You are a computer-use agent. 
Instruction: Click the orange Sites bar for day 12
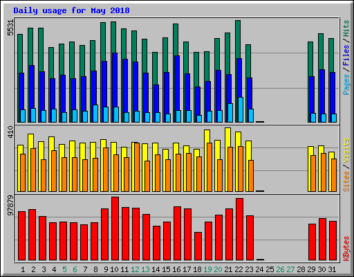[137, 167]
